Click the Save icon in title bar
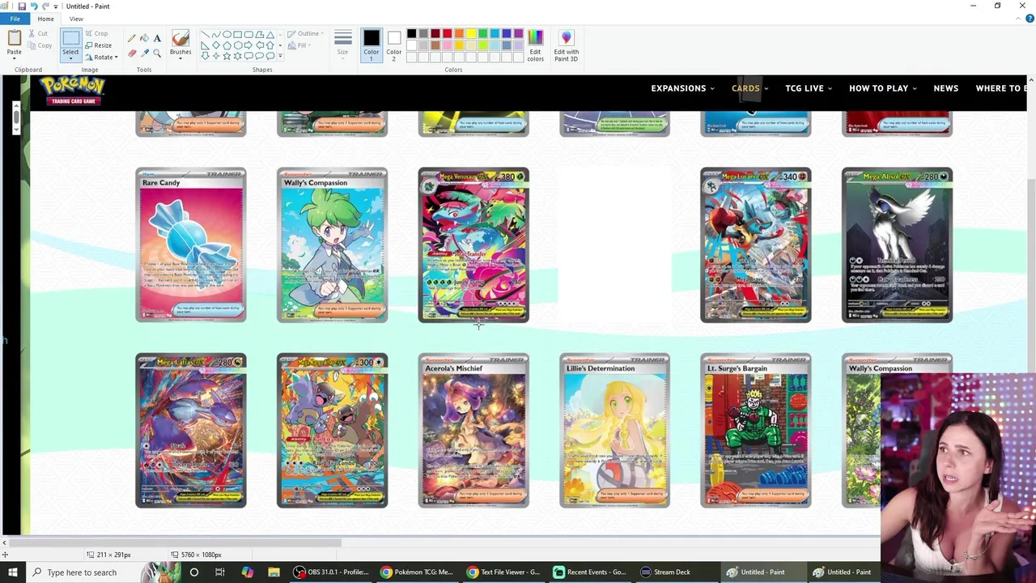Screen dimensions: 1036x583 pyautogui.click(x=22, y=6)
